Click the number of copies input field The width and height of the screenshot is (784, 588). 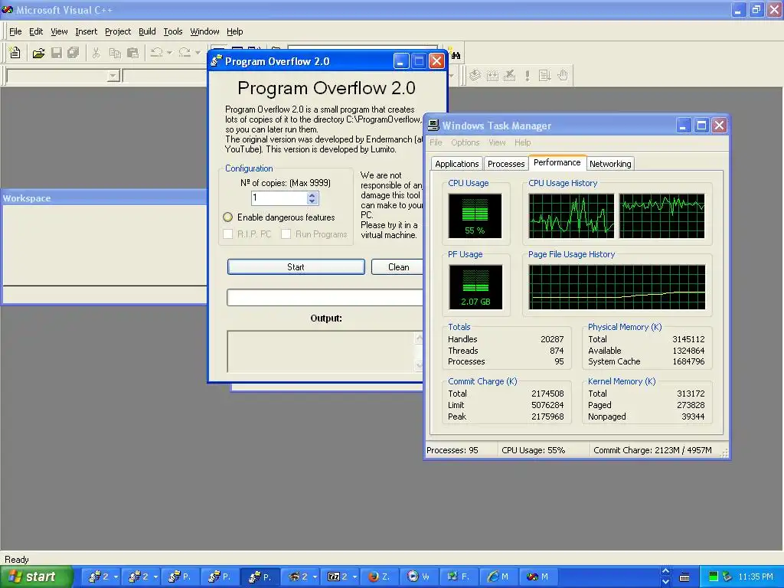279,198
